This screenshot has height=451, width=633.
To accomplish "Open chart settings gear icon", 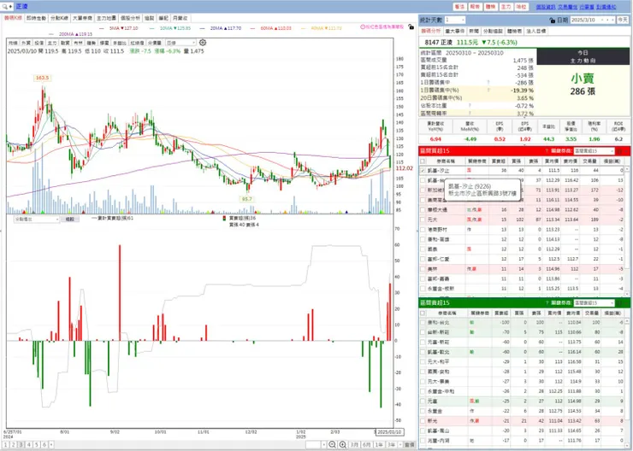I will point(203,43).
